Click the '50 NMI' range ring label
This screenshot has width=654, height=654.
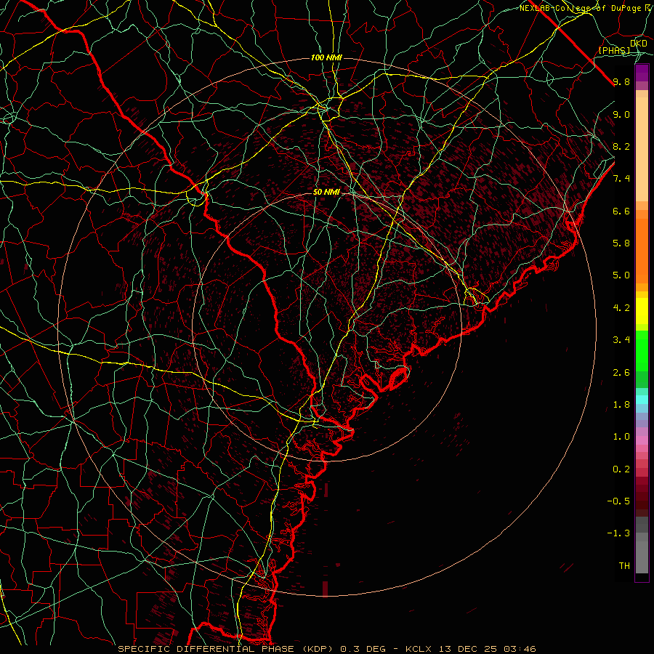(x=326, y=193)
